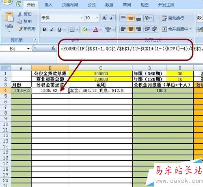Image resolution: width=203 pixels, height=187 pixels.
Task: Open fill color dropdown arrow
Action: pos(90,29)
